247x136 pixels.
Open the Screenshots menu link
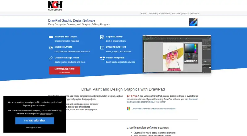click(164, 14)
